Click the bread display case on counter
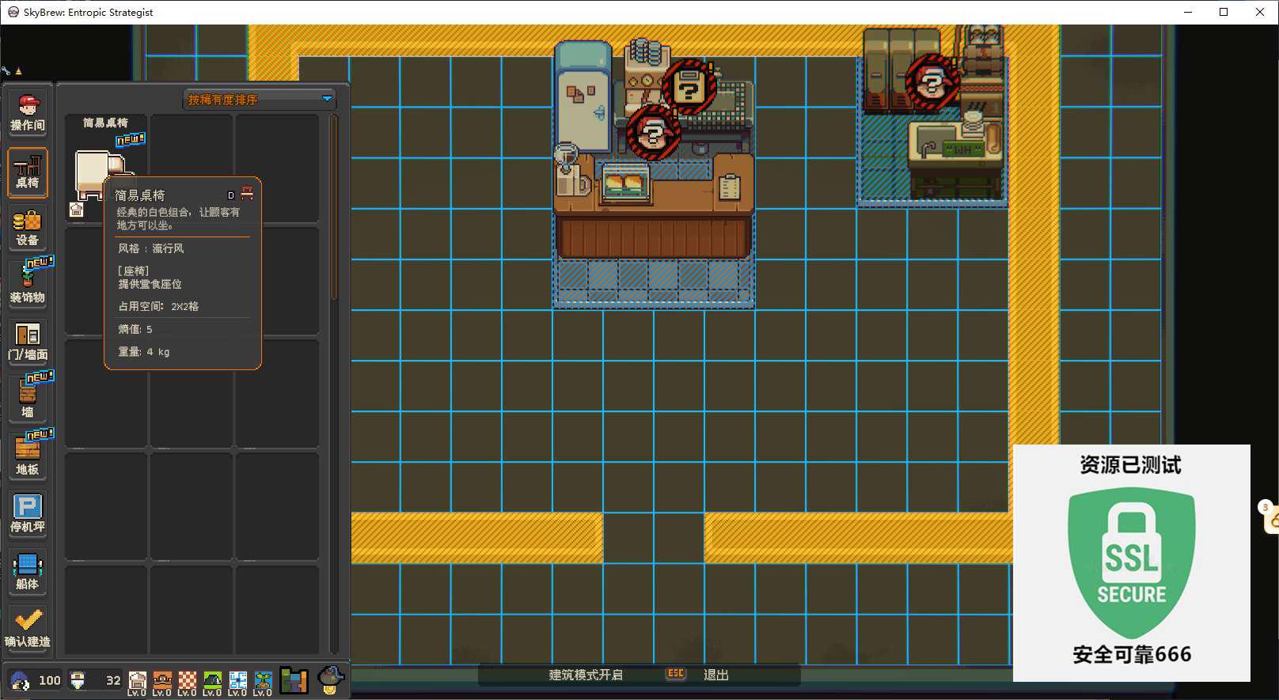 click(x=624, y=184)
